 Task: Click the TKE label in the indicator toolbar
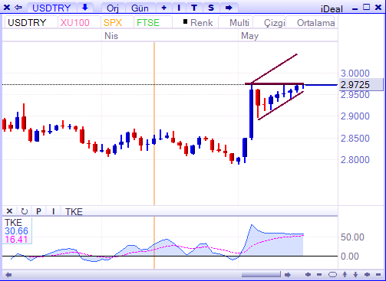click(x=74, y=211)
